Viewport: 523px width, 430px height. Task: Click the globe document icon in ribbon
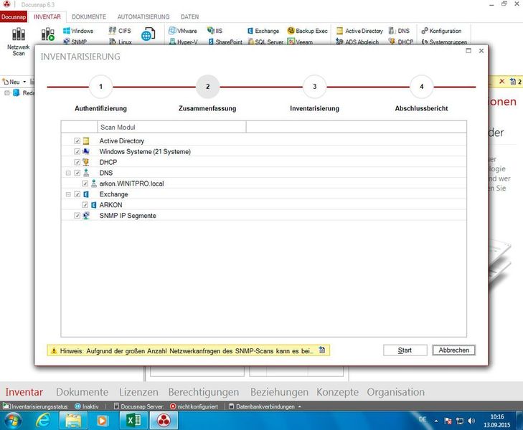pyautogui.click(x=148, y=34)
